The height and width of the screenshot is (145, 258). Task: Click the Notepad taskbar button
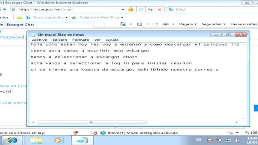pos(82,141)
